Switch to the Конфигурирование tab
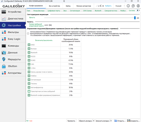The height and width of the screenshot is (122, 141). [36, 6]
